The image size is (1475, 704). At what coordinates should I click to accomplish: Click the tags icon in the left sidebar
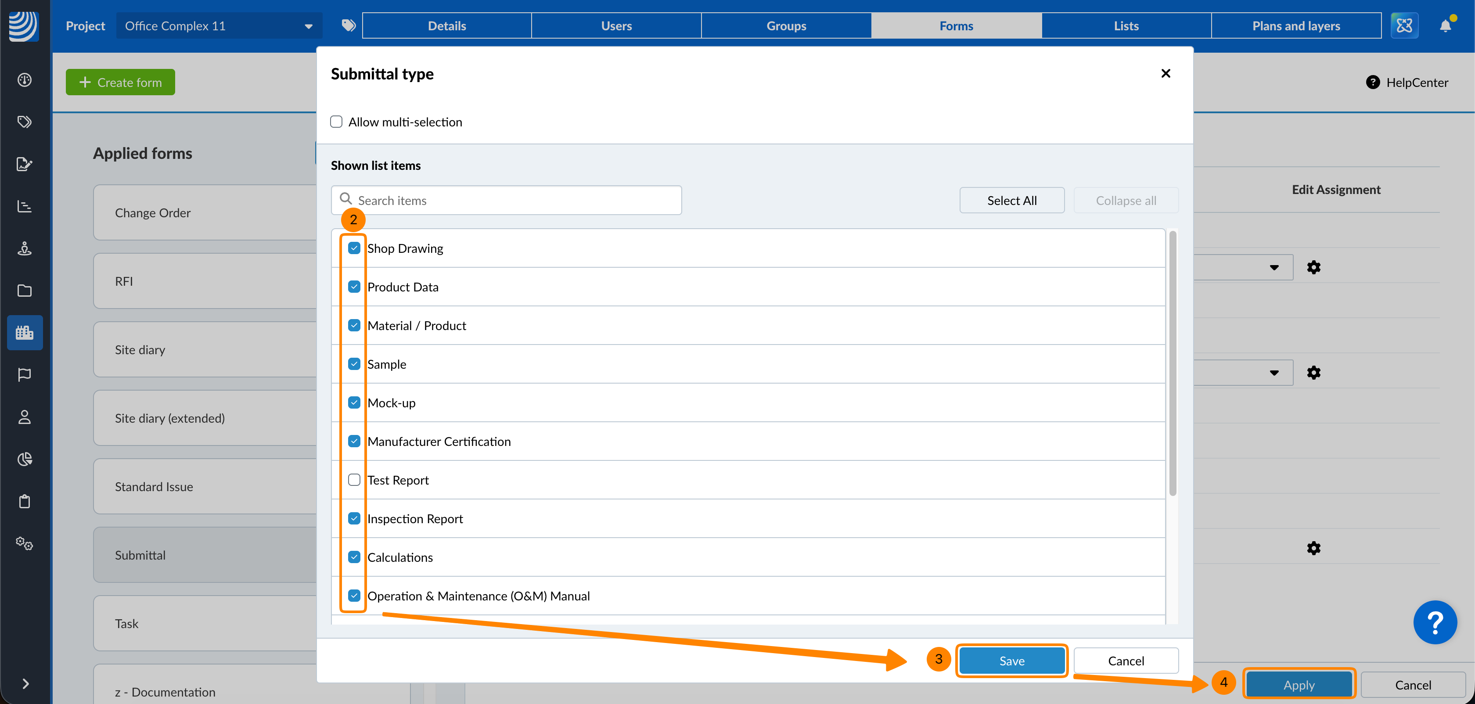(x=24, y=122)
